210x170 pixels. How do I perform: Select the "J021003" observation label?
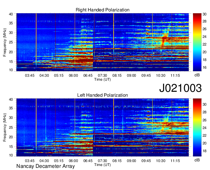tap(180, 88)
